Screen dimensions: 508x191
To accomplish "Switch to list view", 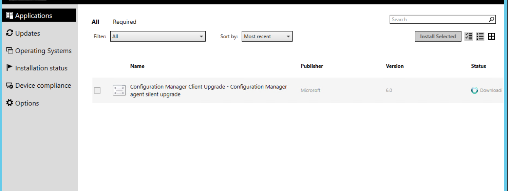I will tap(480, 36).
